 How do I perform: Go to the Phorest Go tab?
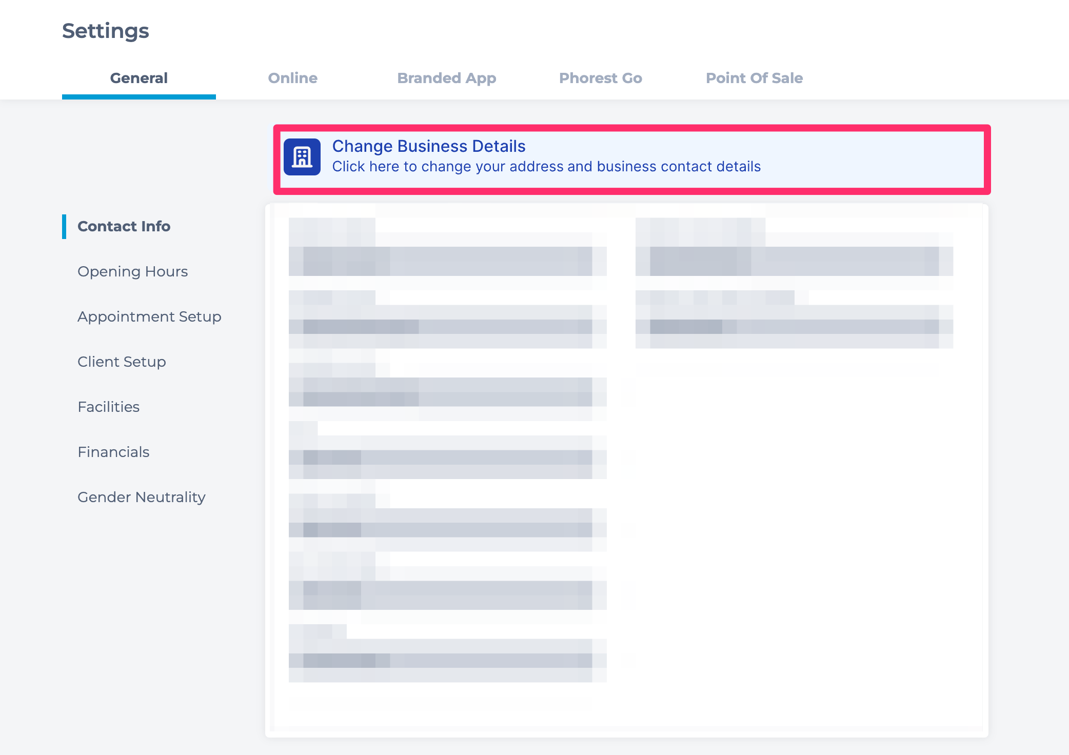600,78
